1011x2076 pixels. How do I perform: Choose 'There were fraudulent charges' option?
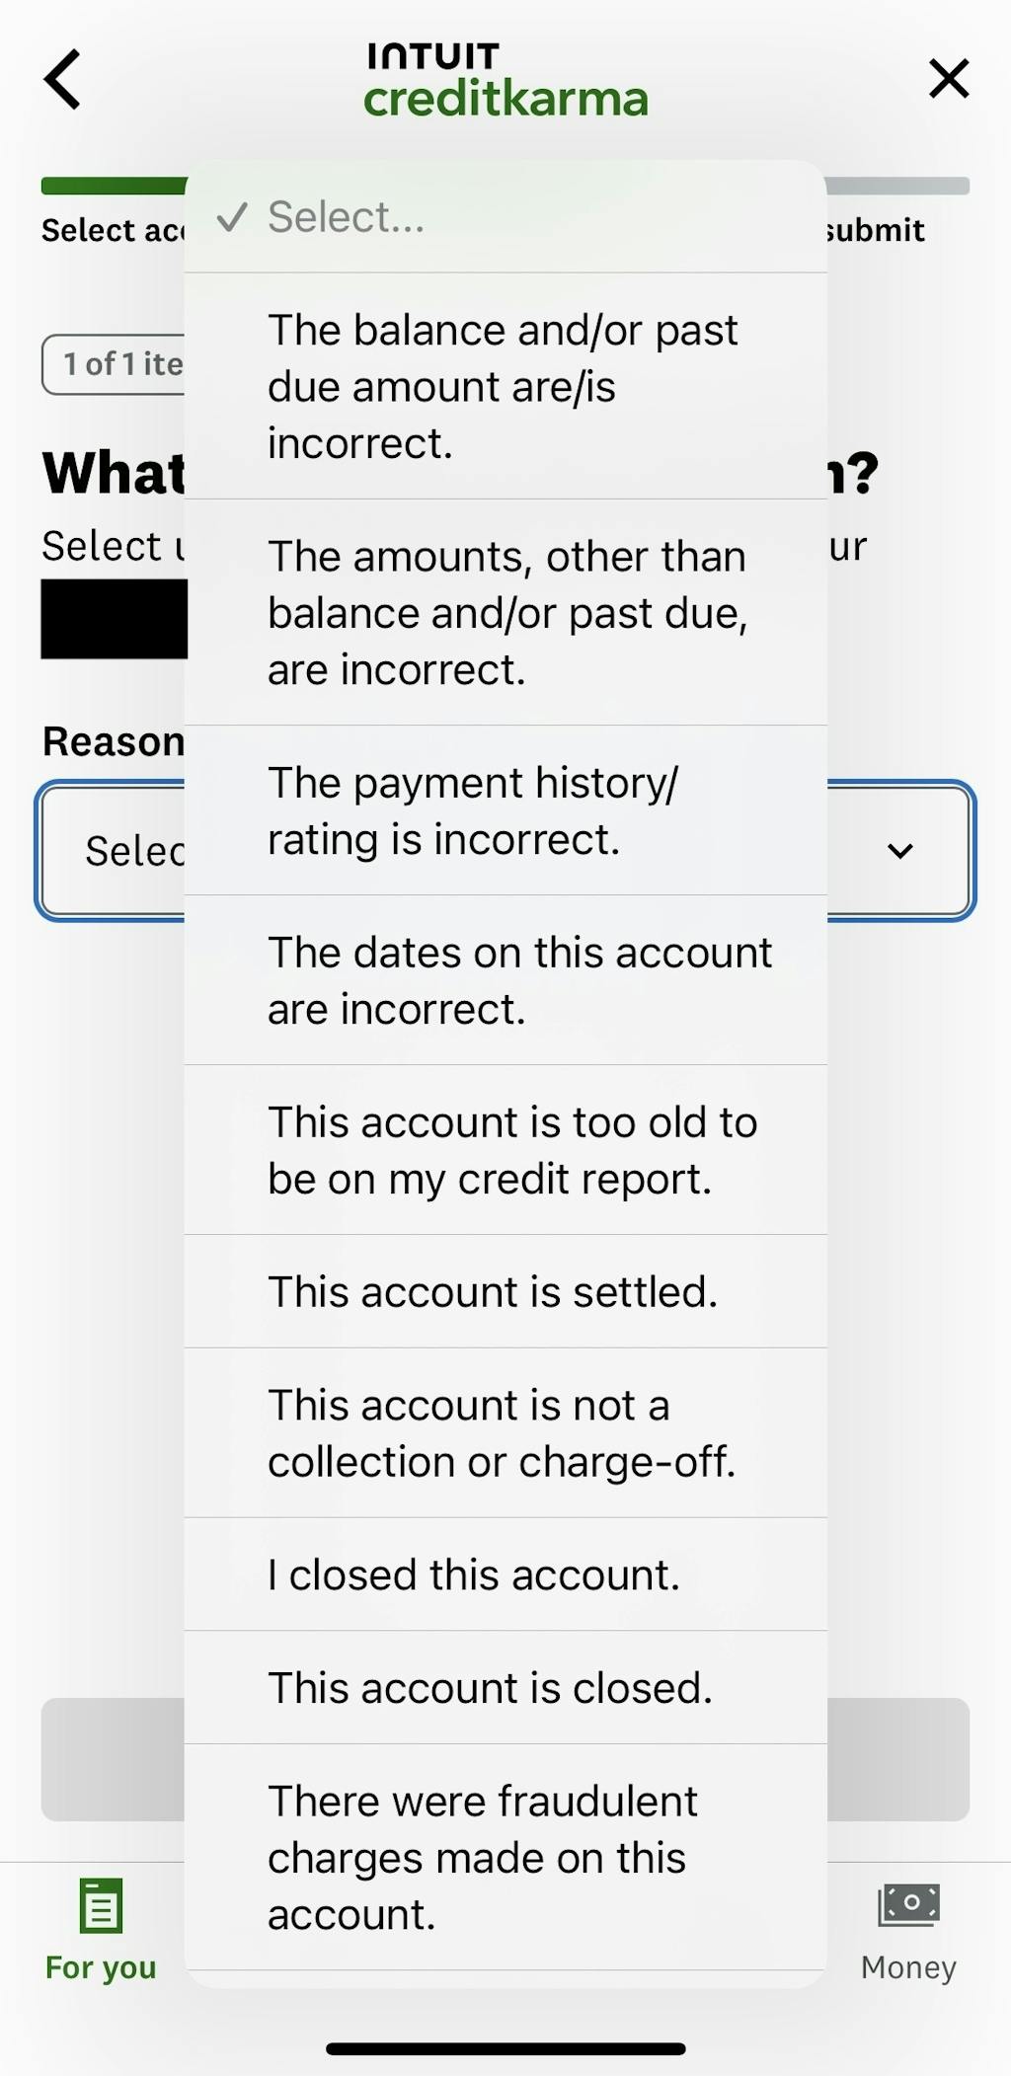coord(505,1857)
